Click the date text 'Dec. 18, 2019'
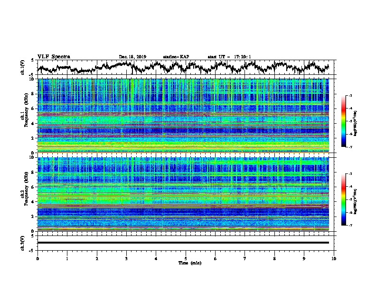This screenshot has width=376, height=290. [132, 57]
